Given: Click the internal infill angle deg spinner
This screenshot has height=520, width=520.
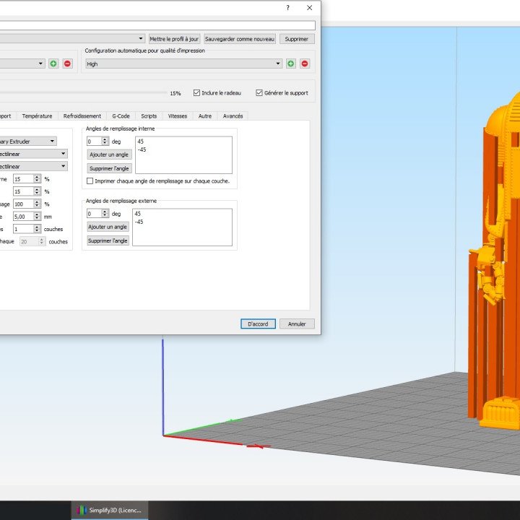Looking at the screenshot, I should [x=97, y=142].
